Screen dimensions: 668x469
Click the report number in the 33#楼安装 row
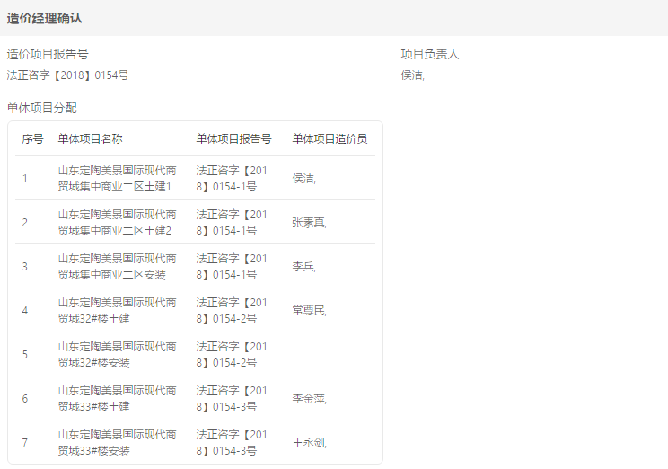(232, 443)
